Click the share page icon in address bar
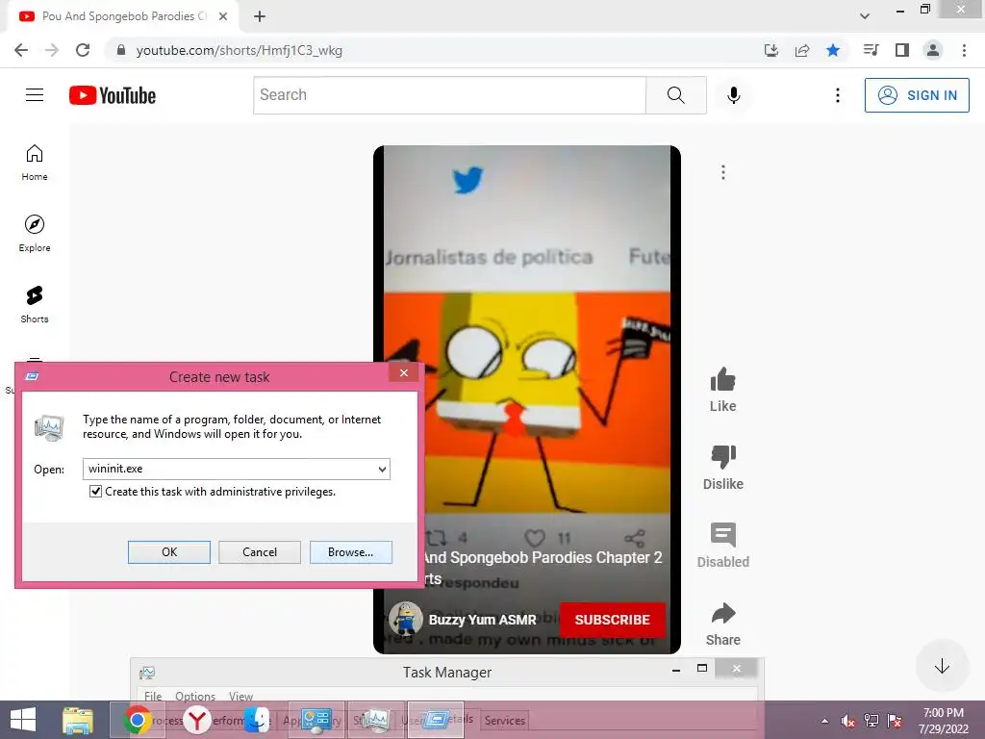The width and height of the screenshot is (985, 739). pyautogui.click(x=802, y=50)
